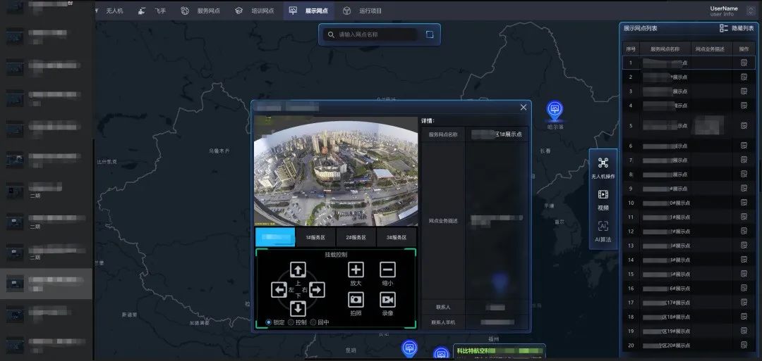The image size is (762, 361).
Task: Open the UserName account dropdown arrow
Action: pyautogui.click(x=749, y=11)
